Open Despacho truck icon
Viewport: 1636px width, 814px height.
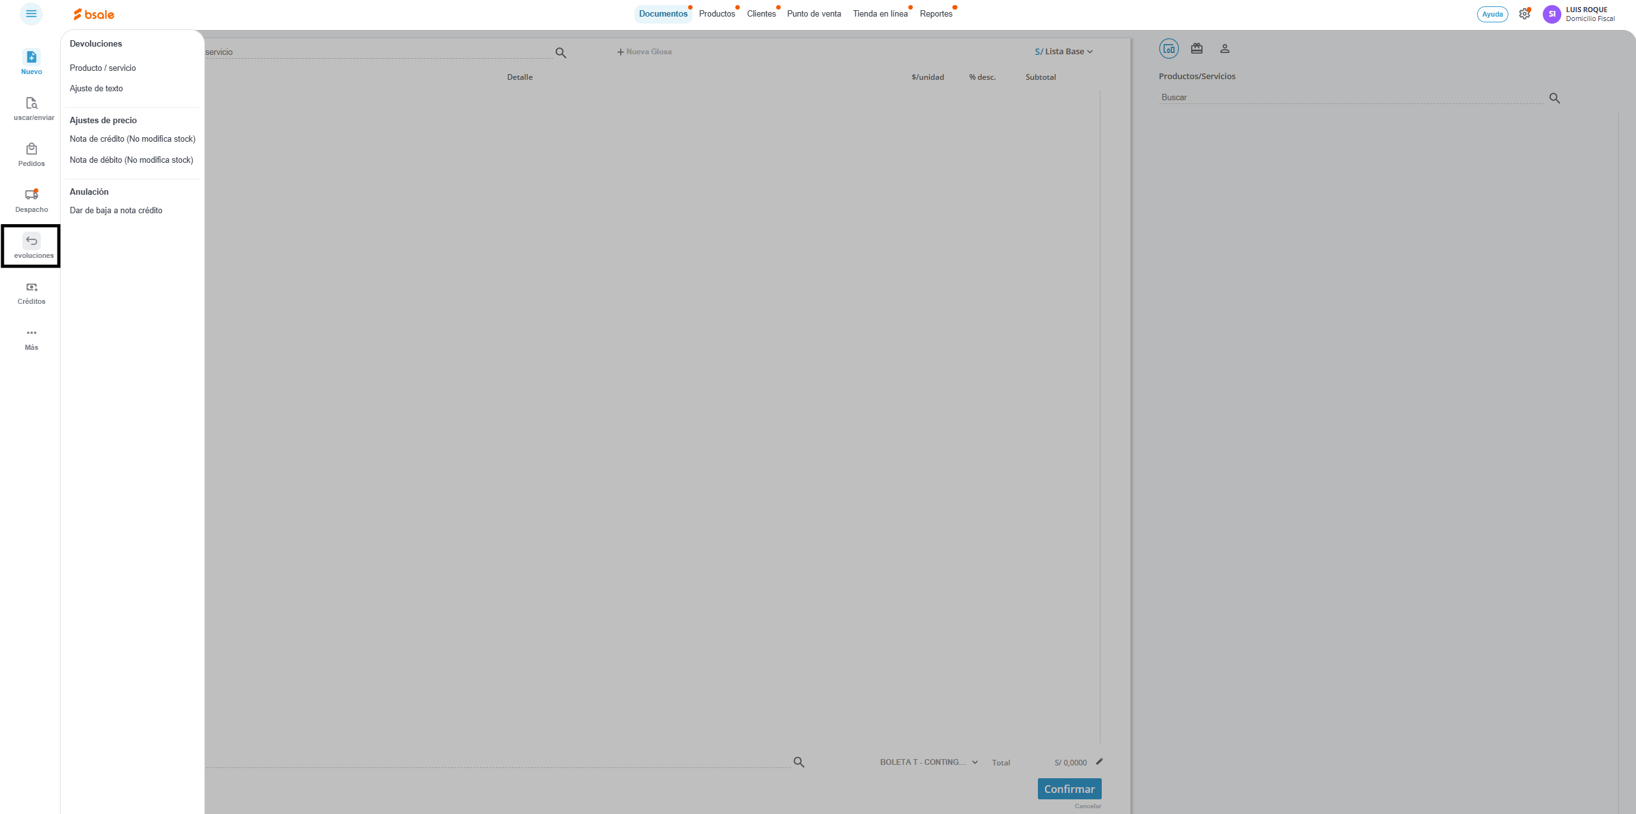click(31, 195)
